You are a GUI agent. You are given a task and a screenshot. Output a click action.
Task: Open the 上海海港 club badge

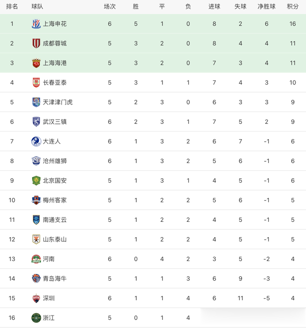tap(36, 63)
